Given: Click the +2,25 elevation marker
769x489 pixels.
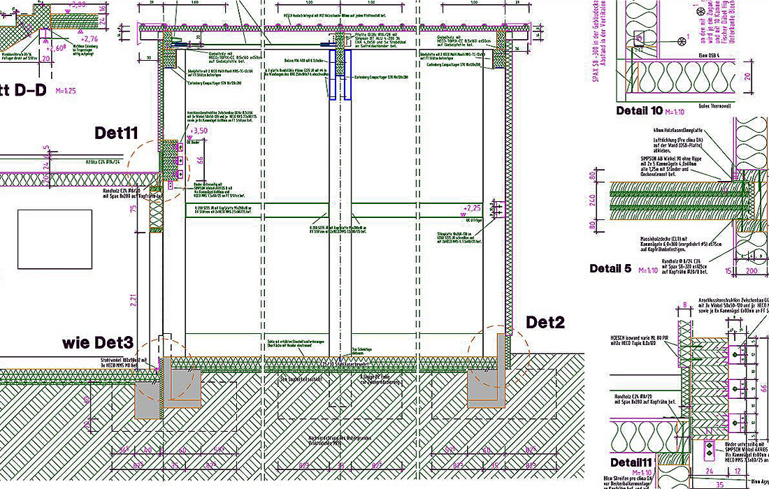Looking at the screenshot, I should tap(473, 207).
